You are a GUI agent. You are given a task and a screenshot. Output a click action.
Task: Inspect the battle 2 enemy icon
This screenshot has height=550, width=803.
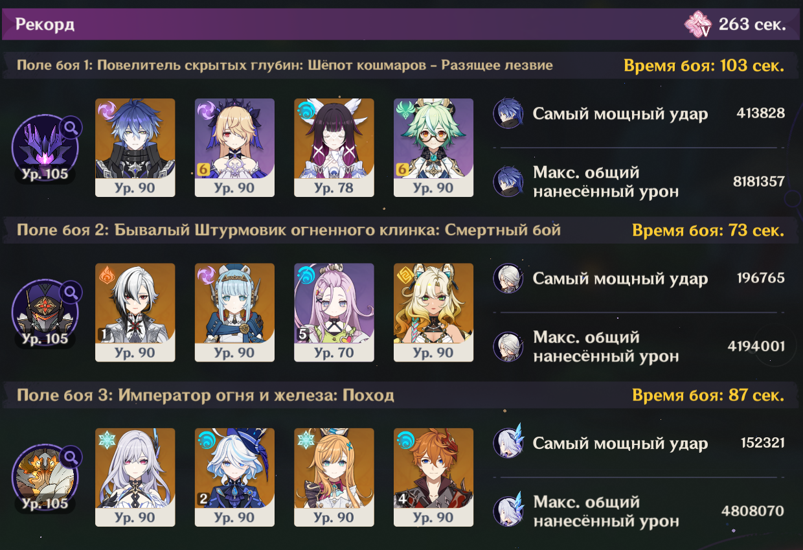(44, 314)
